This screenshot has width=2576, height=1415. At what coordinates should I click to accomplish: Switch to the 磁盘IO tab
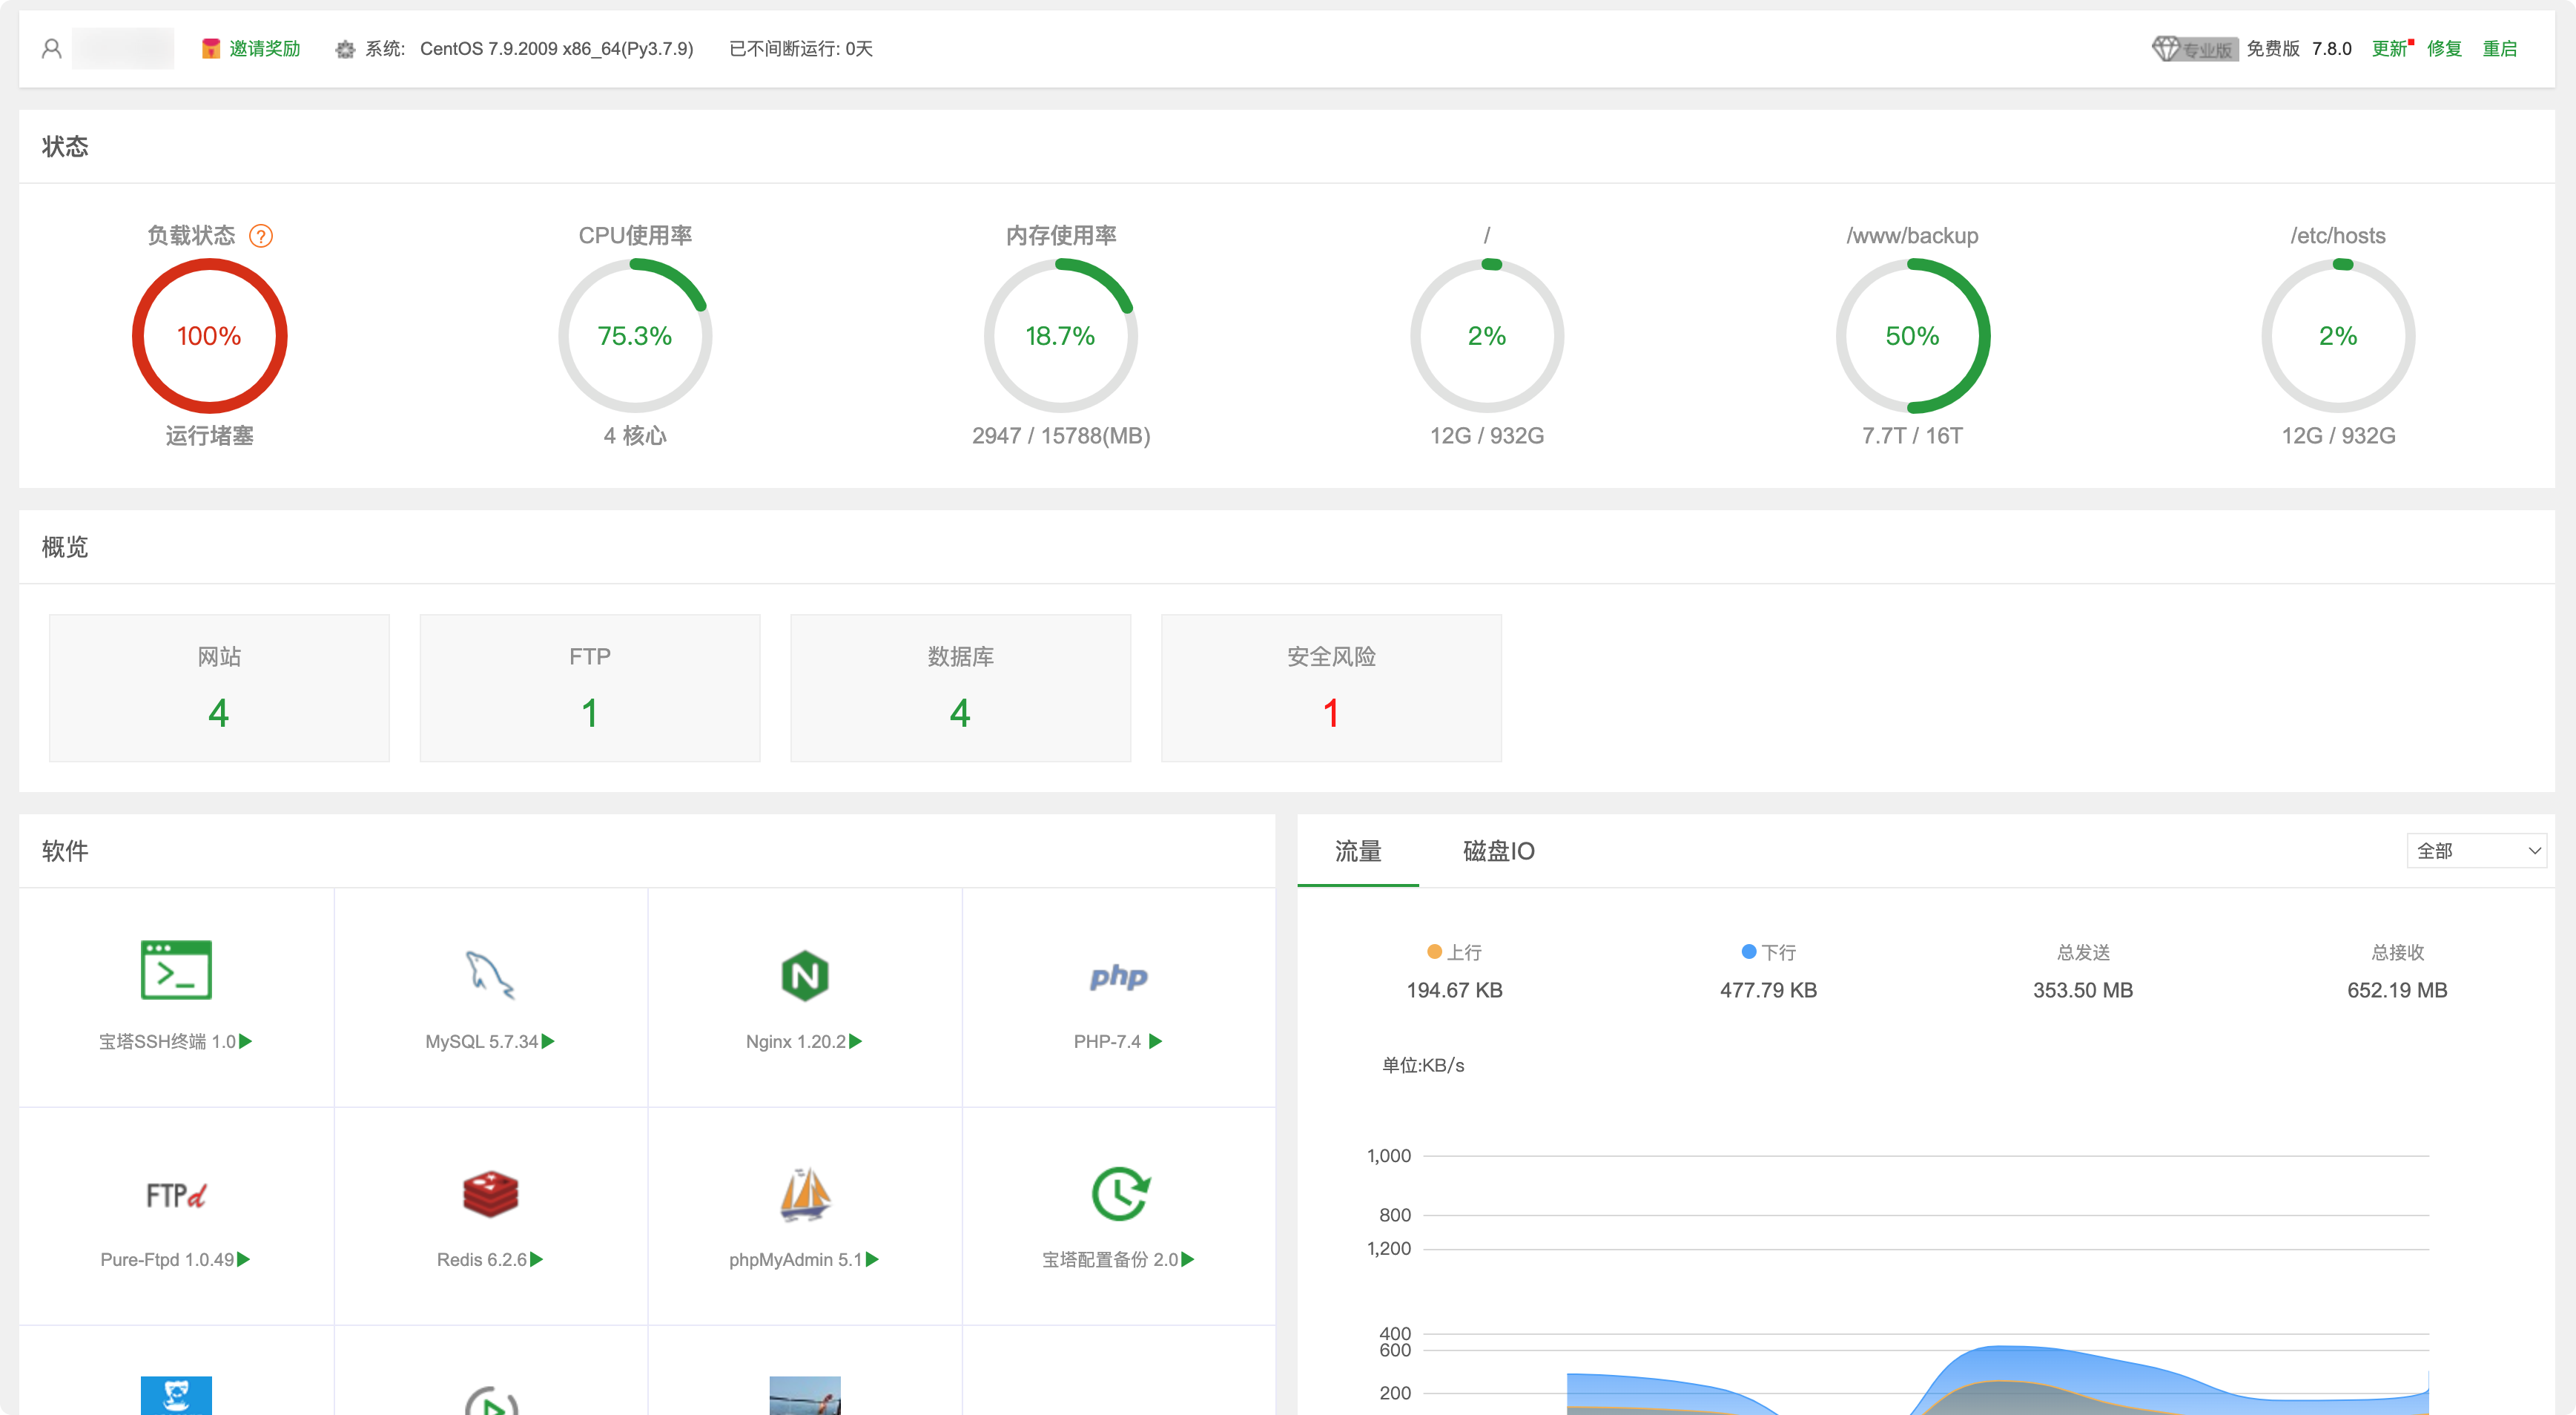1498,851
